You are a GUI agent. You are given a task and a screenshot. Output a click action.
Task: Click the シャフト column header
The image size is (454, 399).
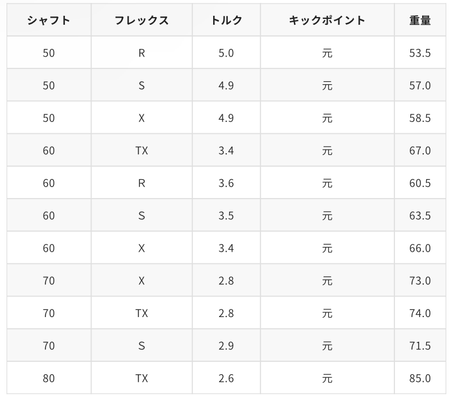48,21
